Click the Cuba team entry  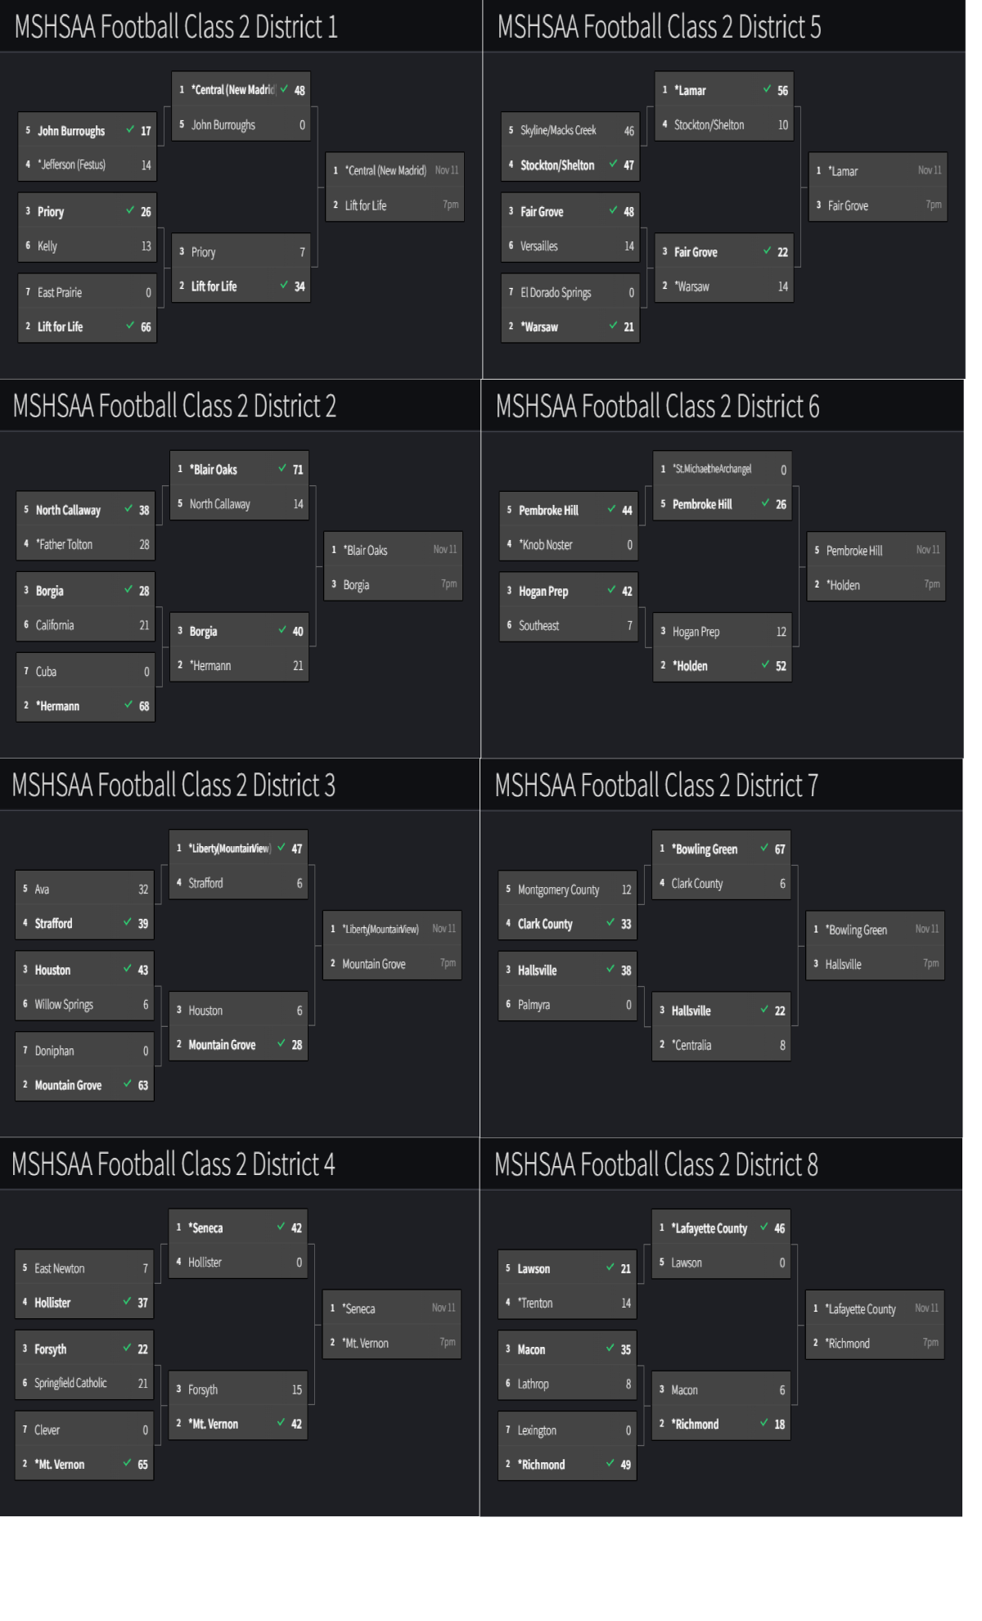pos(46,671)
